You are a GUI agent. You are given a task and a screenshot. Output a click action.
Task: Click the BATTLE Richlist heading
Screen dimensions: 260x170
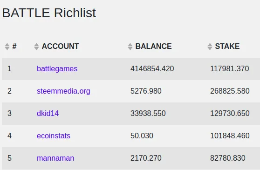(x=49, y=13)
